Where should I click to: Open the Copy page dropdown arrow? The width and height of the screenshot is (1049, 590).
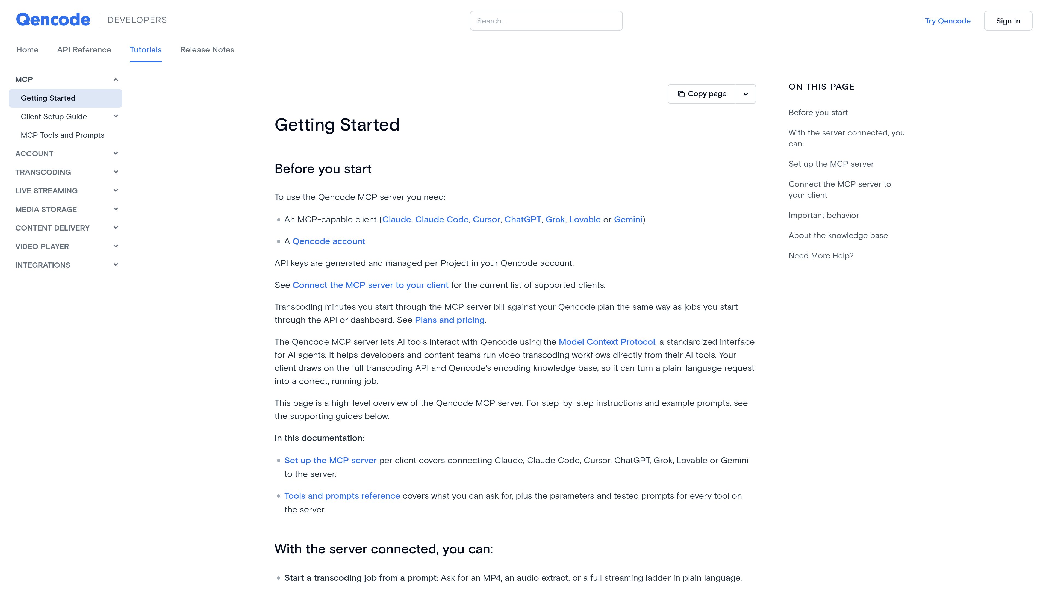click(x=746, y=94)
